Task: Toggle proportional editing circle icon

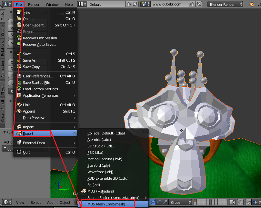Action: pyautogui.click(x=240, y=202)
